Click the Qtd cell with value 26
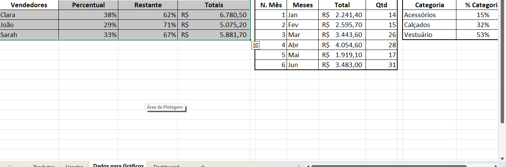The image size is (506, 167). pyautogui.click(x=381, y=35)
